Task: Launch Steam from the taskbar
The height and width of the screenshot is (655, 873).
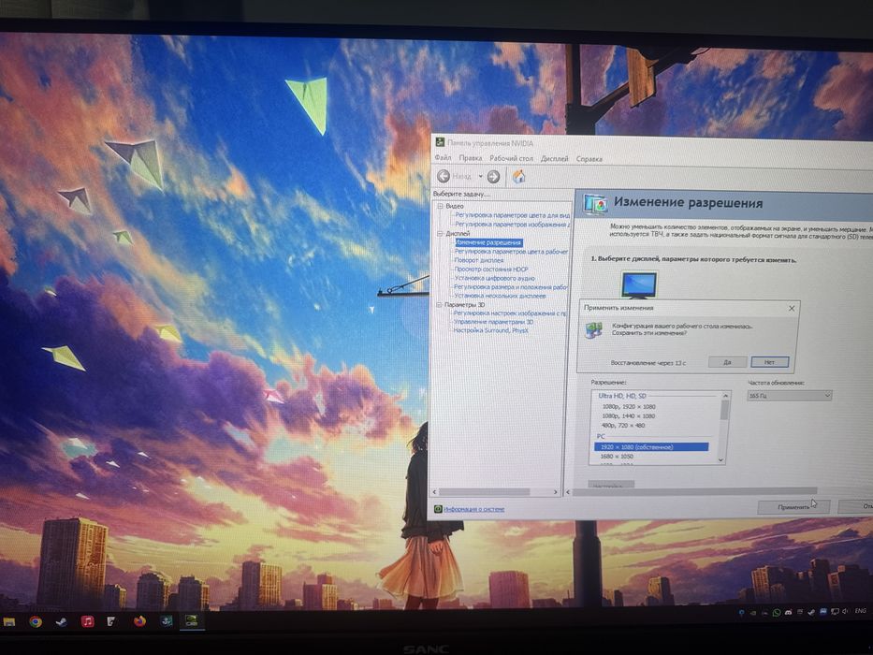Action: click(x=61, y=621)
